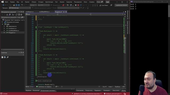
Task: Click the Solution Explorer search magnifier icon
Action: click(x=22, y=17)
